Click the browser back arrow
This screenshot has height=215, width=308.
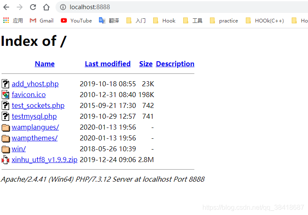tap(6, 7)
